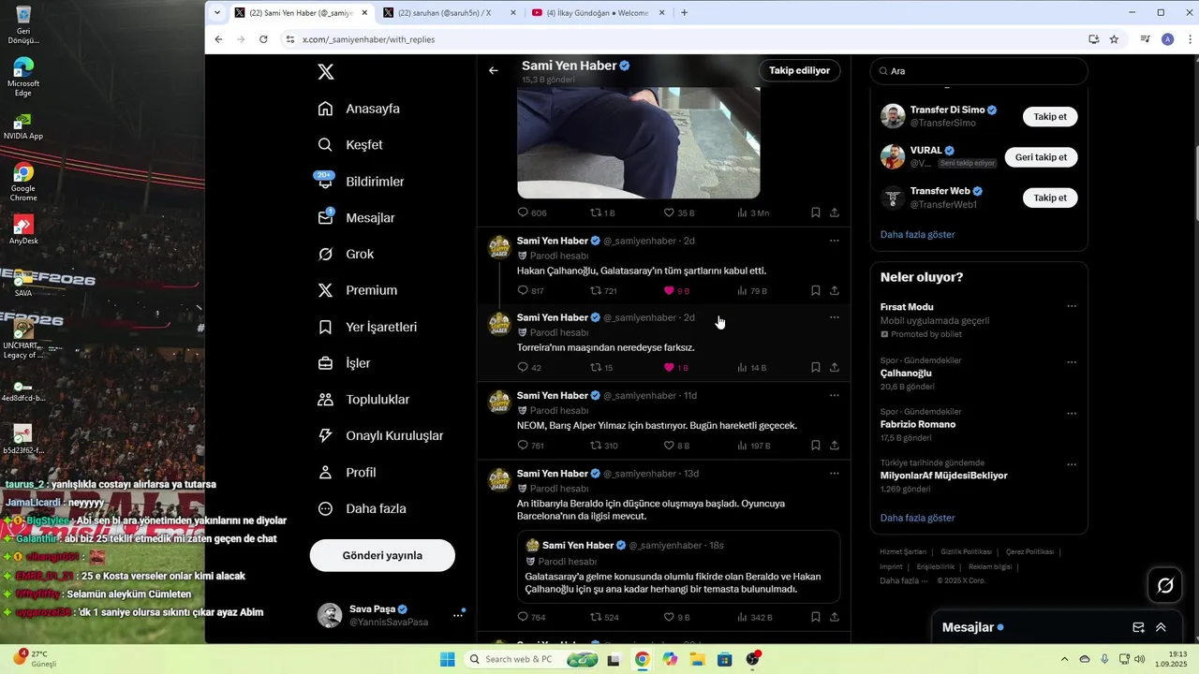Follow Transfer Di Simo
Viewport: 1199px width, 674px height.
coord(1049,117)
